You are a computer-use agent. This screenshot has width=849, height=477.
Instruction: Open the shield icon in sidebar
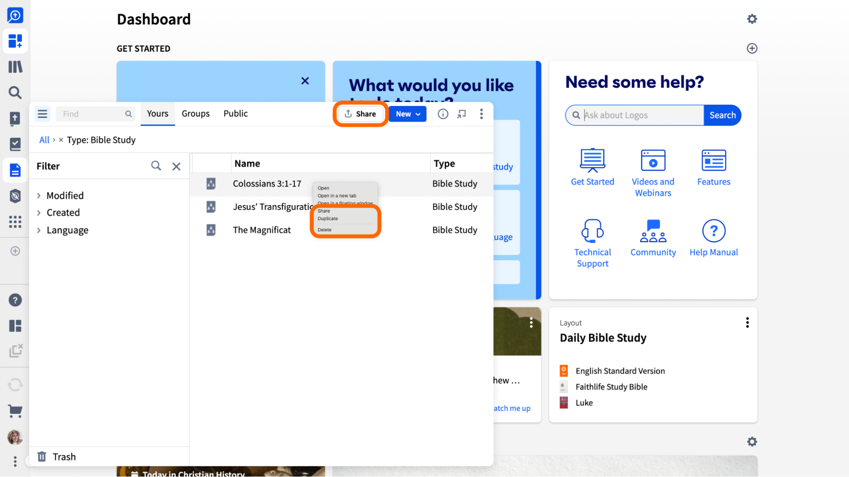point(15,196)
